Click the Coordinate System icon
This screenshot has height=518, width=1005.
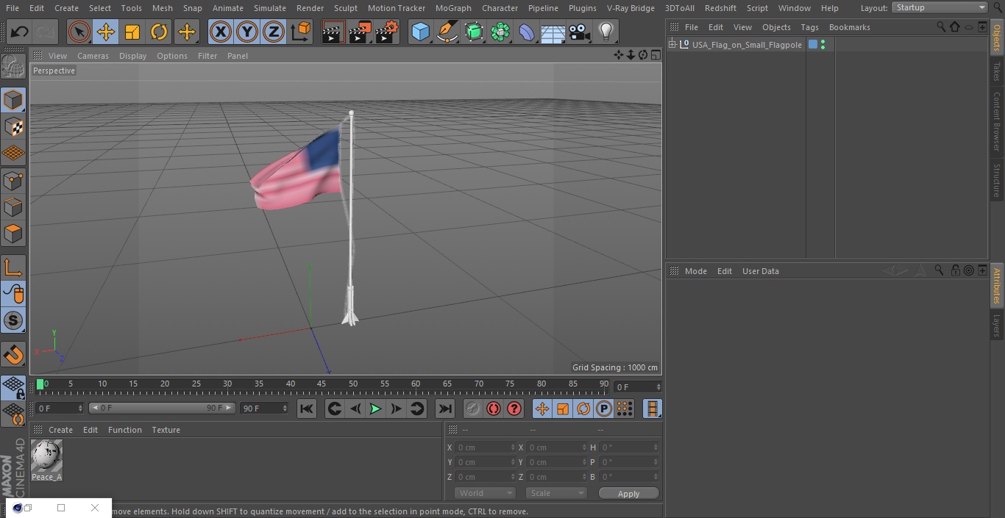301,32
